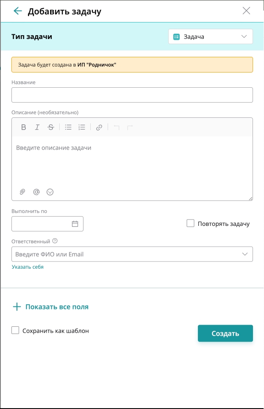Insert a bulleted list in description
The image size is (264, 409).
68,127
